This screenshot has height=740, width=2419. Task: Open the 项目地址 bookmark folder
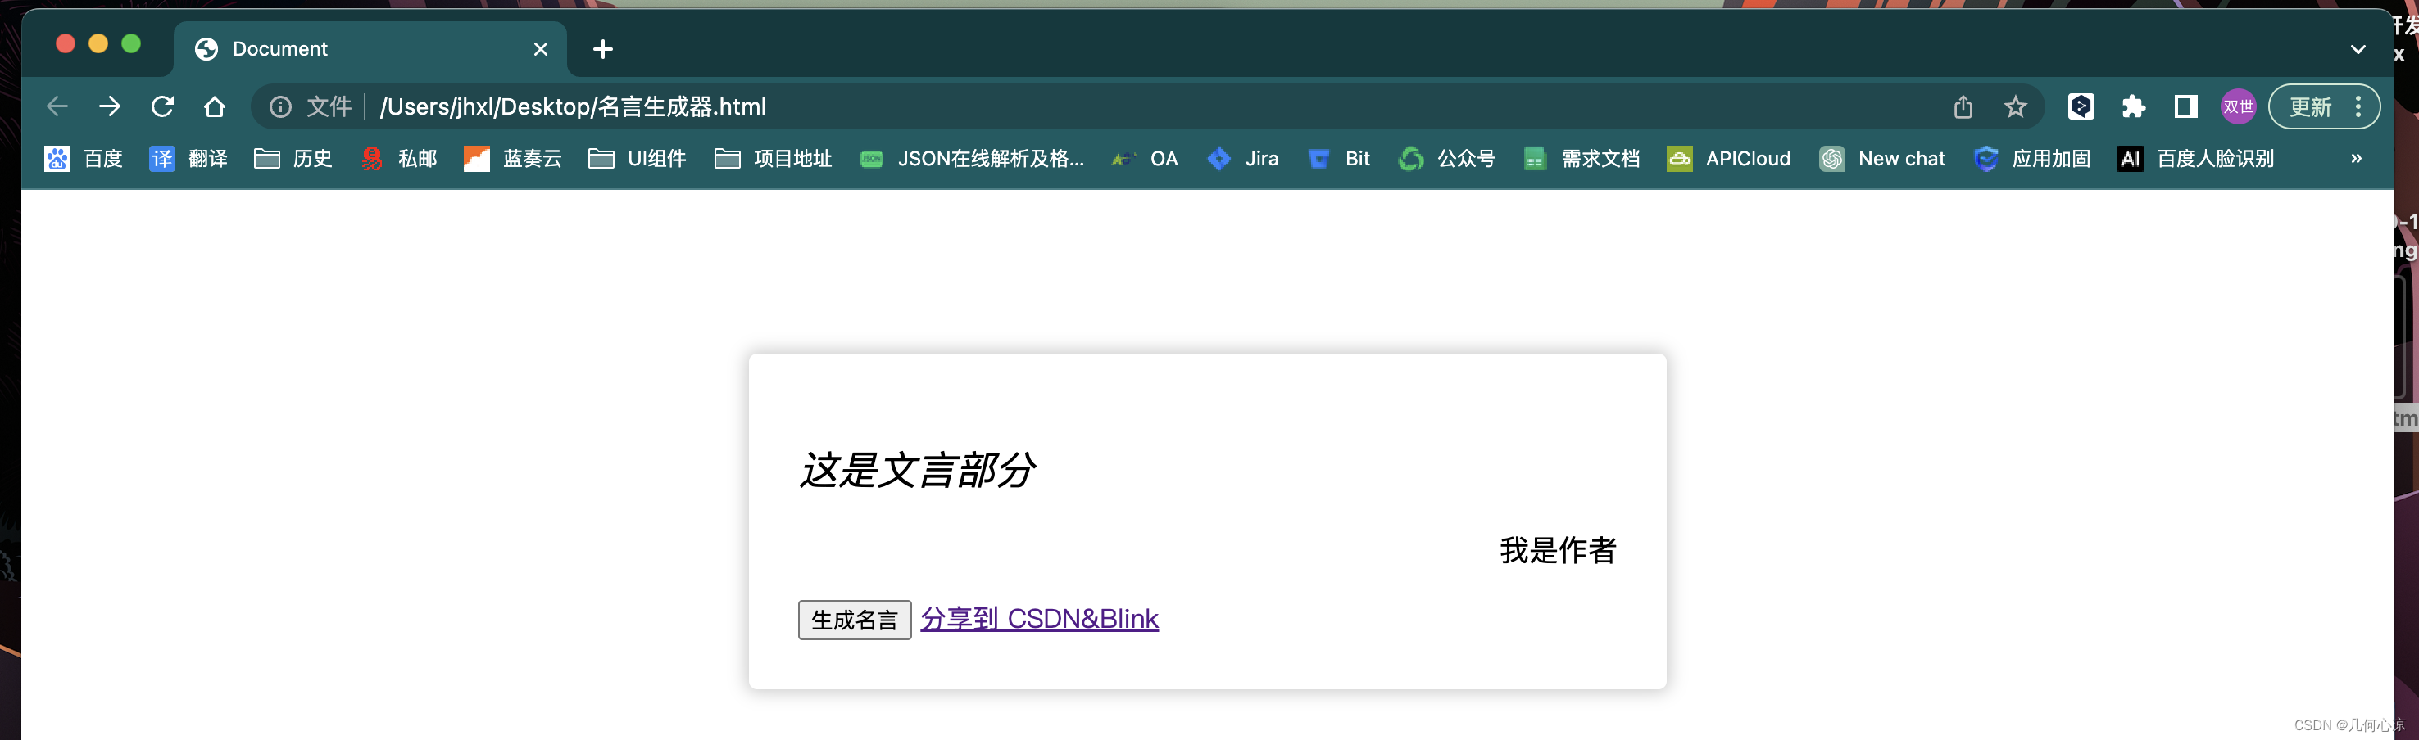click(773, 159)
